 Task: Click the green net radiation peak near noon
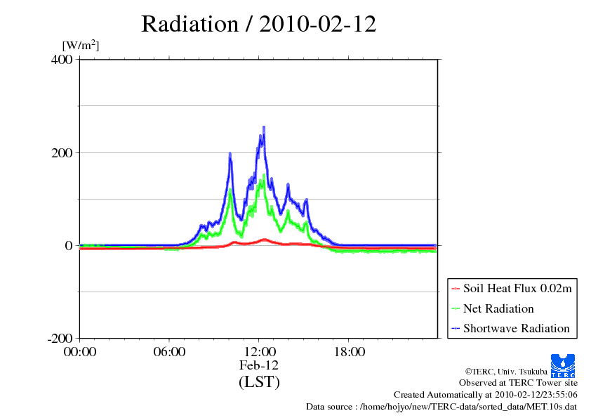264,177
